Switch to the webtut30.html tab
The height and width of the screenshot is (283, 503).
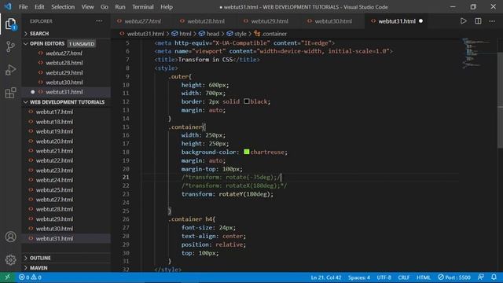tap(333, 21)
